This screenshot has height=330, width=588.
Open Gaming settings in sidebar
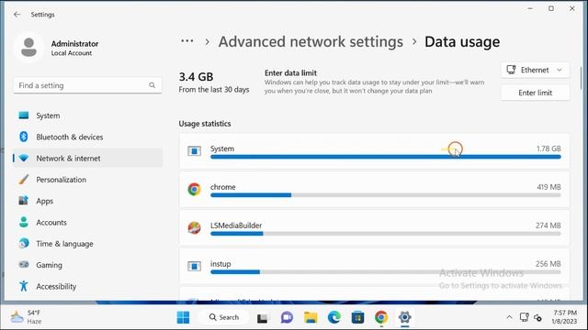(87, 265)
